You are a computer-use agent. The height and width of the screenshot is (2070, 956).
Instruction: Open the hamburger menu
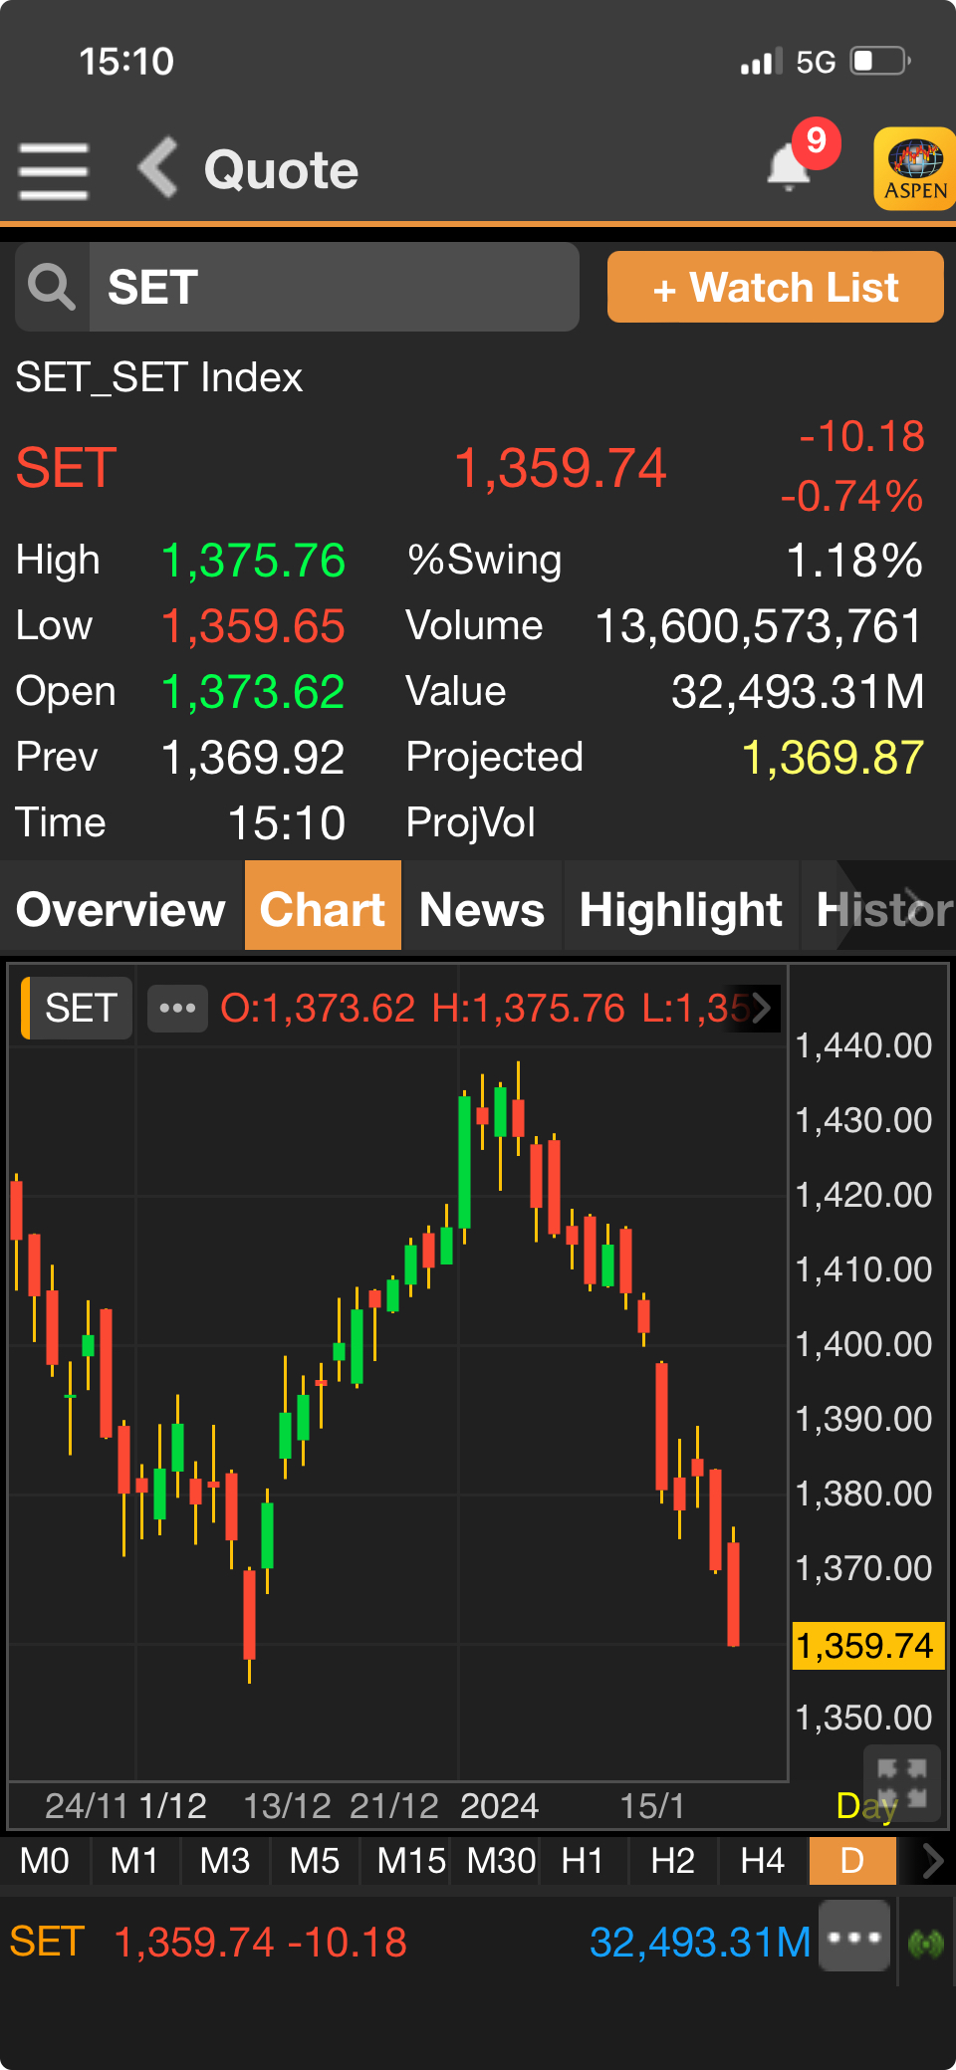click(54, 170)
